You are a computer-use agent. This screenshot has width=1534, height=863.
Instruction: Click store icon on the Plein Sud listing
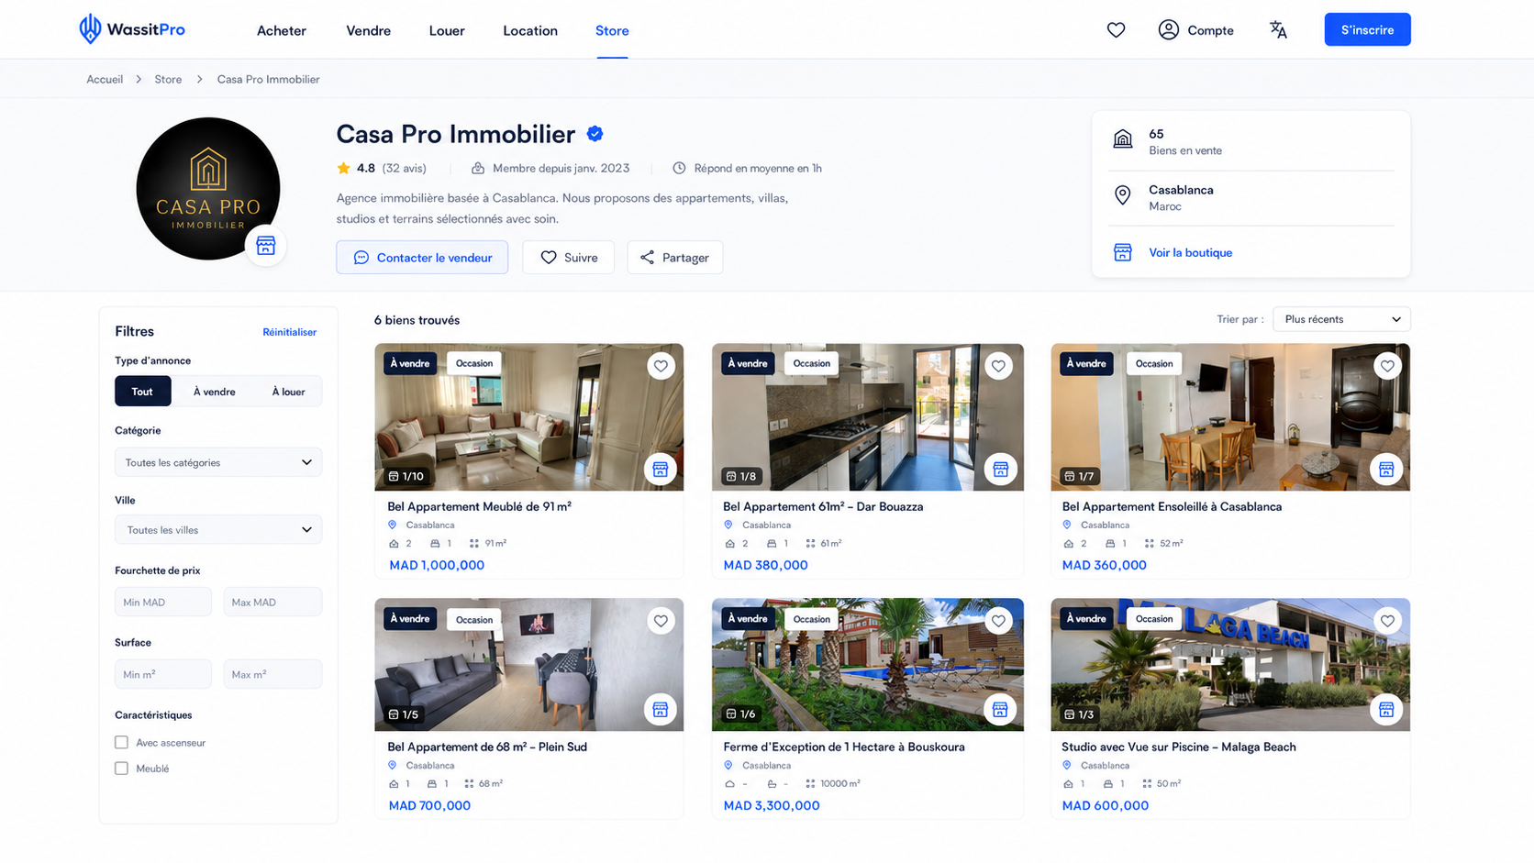click(x=660, y=710)
